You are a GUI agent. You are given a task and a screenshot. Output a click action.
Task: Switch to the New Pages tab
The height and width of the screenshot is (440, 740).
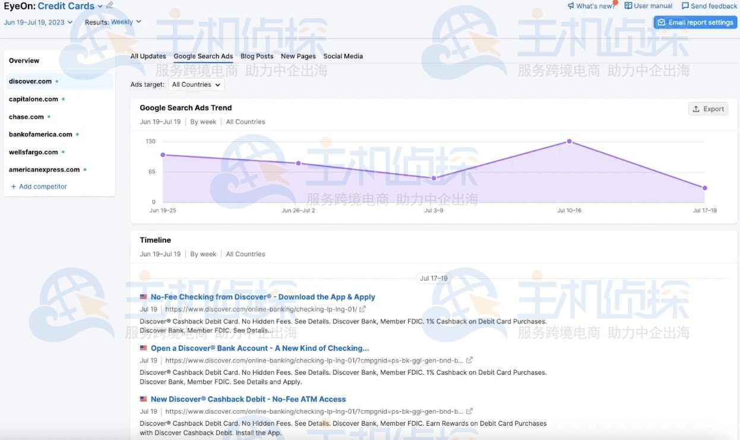[x=298, y=56]
